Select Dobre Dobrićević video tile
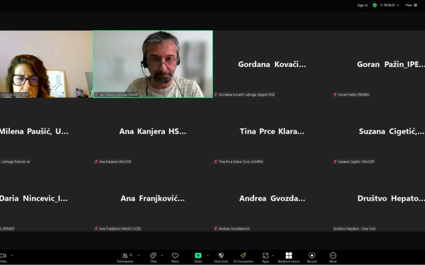 (x=46, y=64)
